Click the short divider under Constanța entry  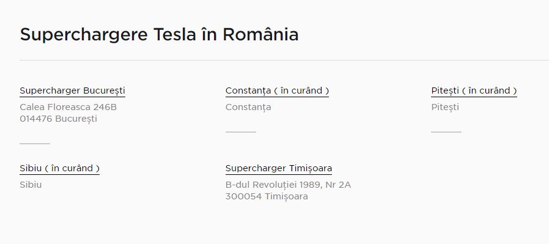[241, 132]
